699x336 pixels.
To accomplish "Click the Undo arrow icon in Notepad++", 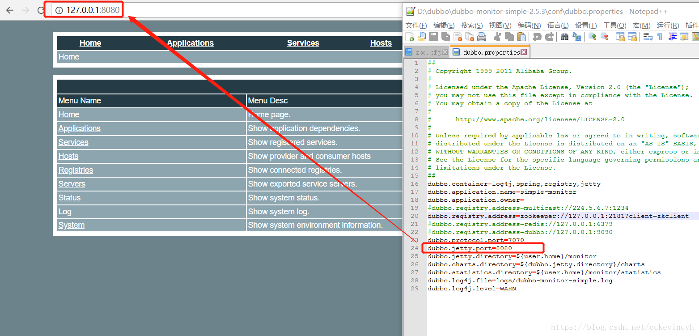I will point(537,37).
